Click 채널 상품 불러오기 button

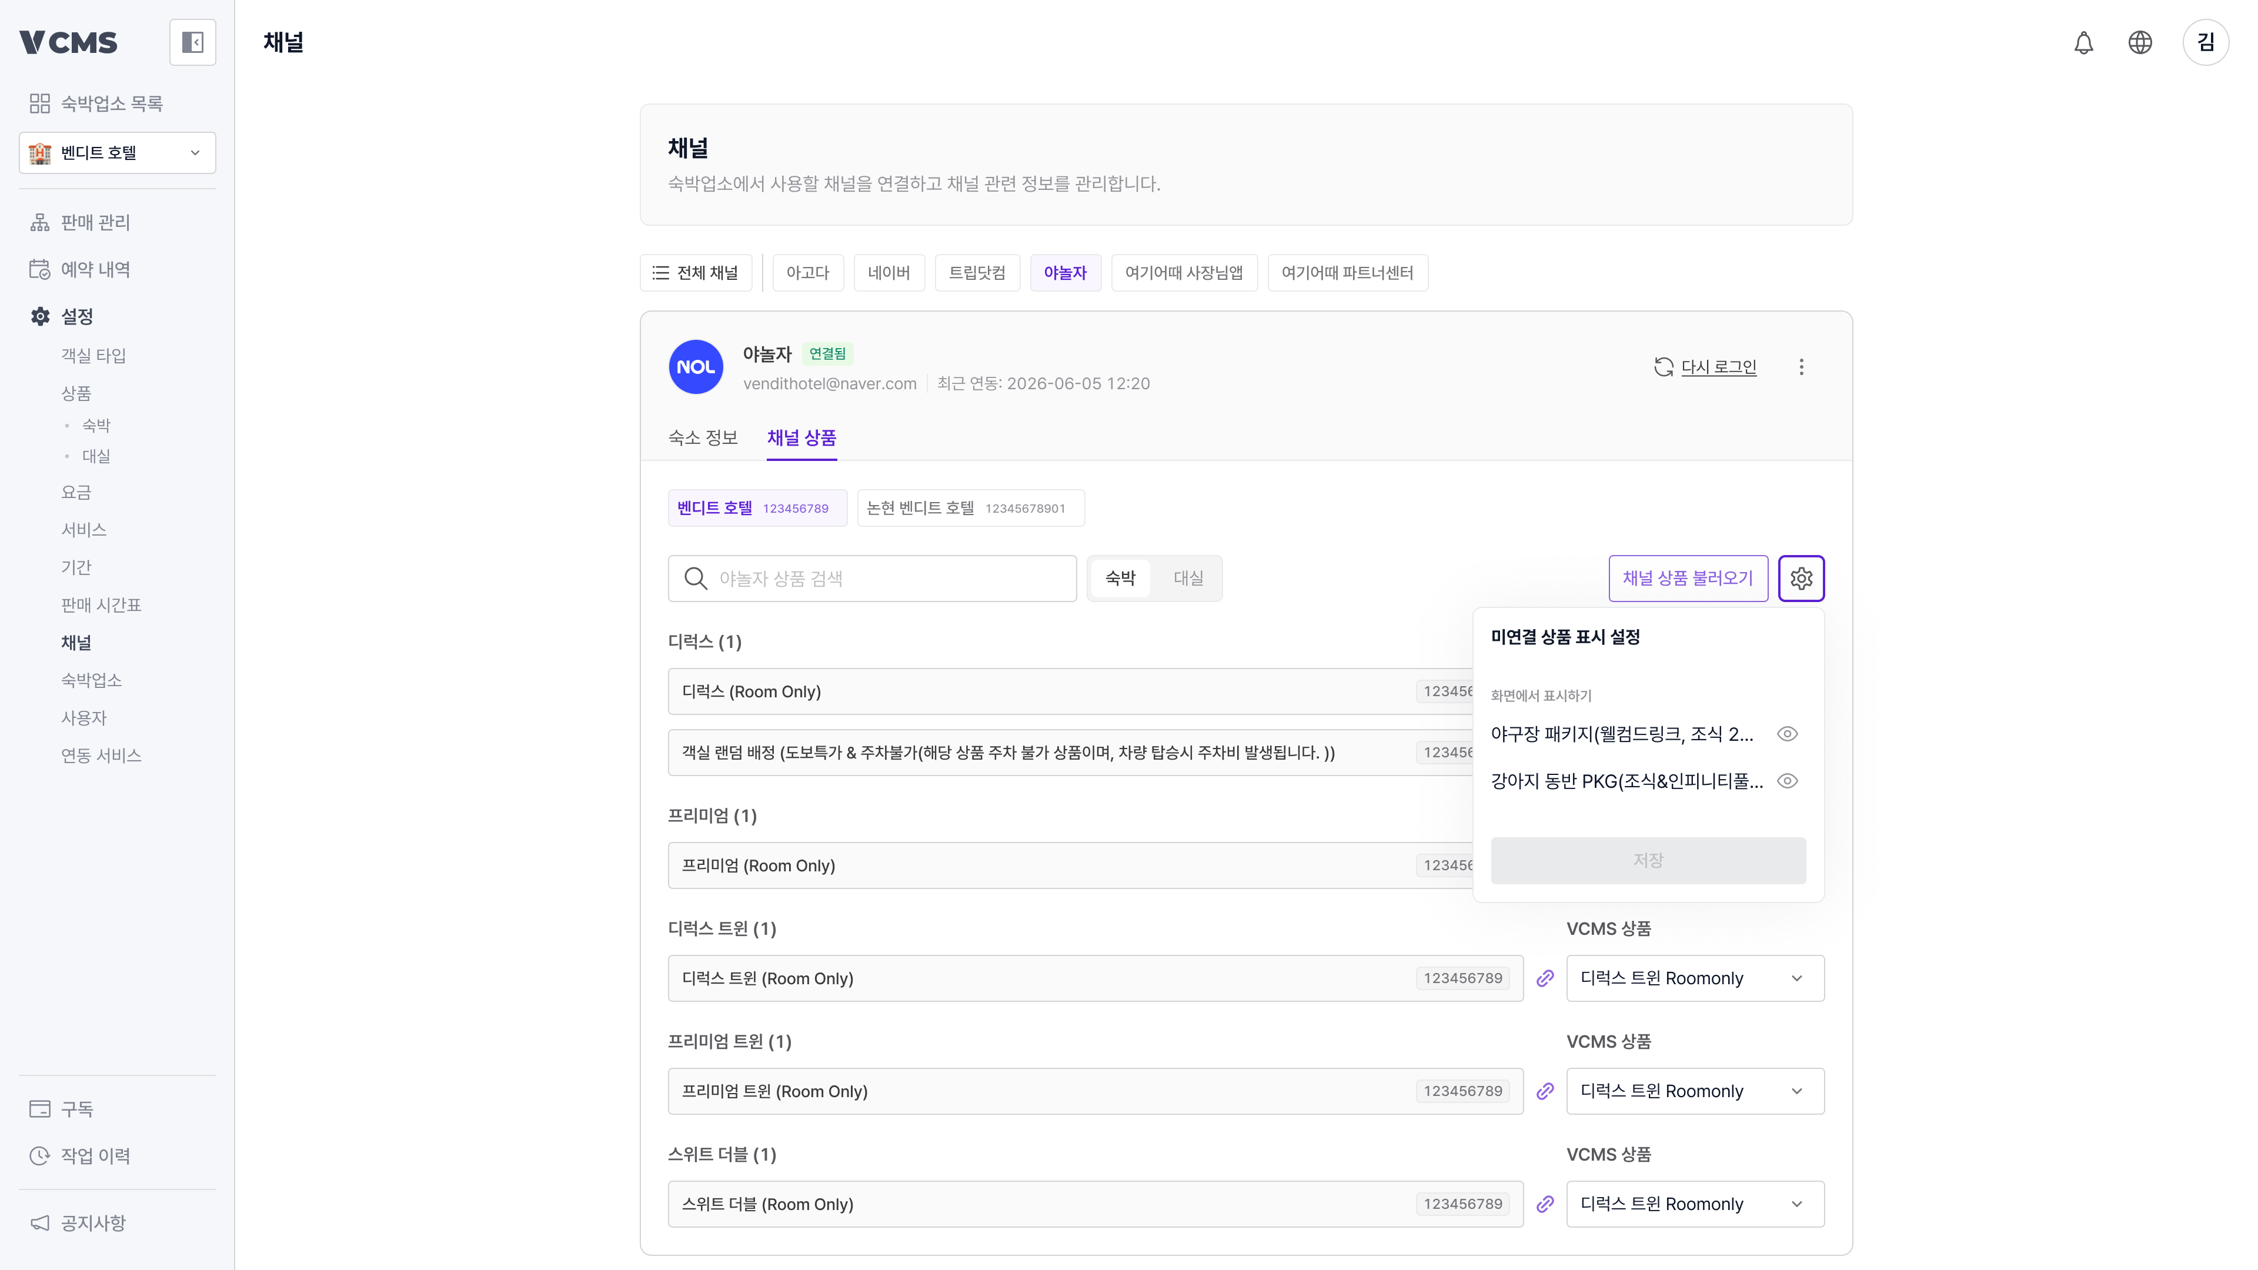1688,579
